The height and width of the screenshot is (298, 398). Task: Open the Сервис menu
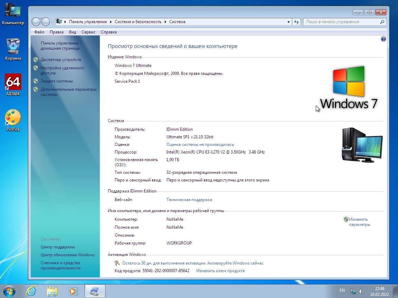[x=88, y=32]
